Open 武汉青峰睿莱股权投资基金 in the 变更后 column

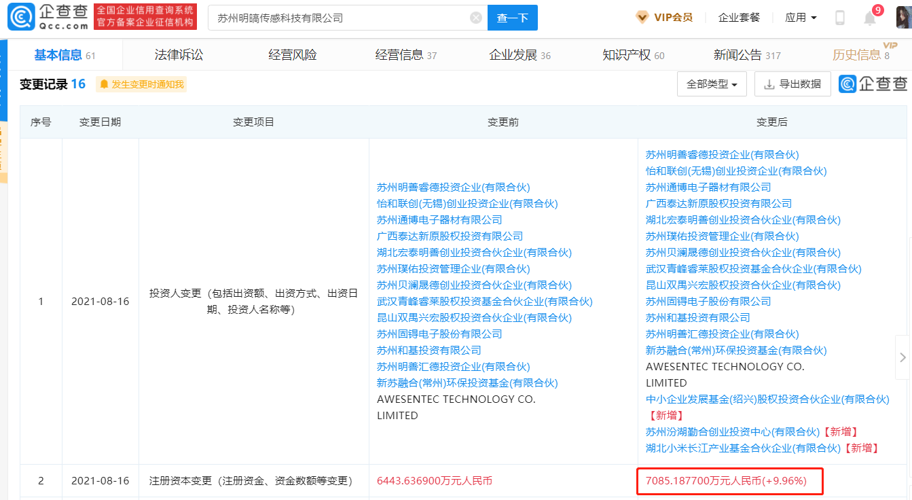[754, 269]
